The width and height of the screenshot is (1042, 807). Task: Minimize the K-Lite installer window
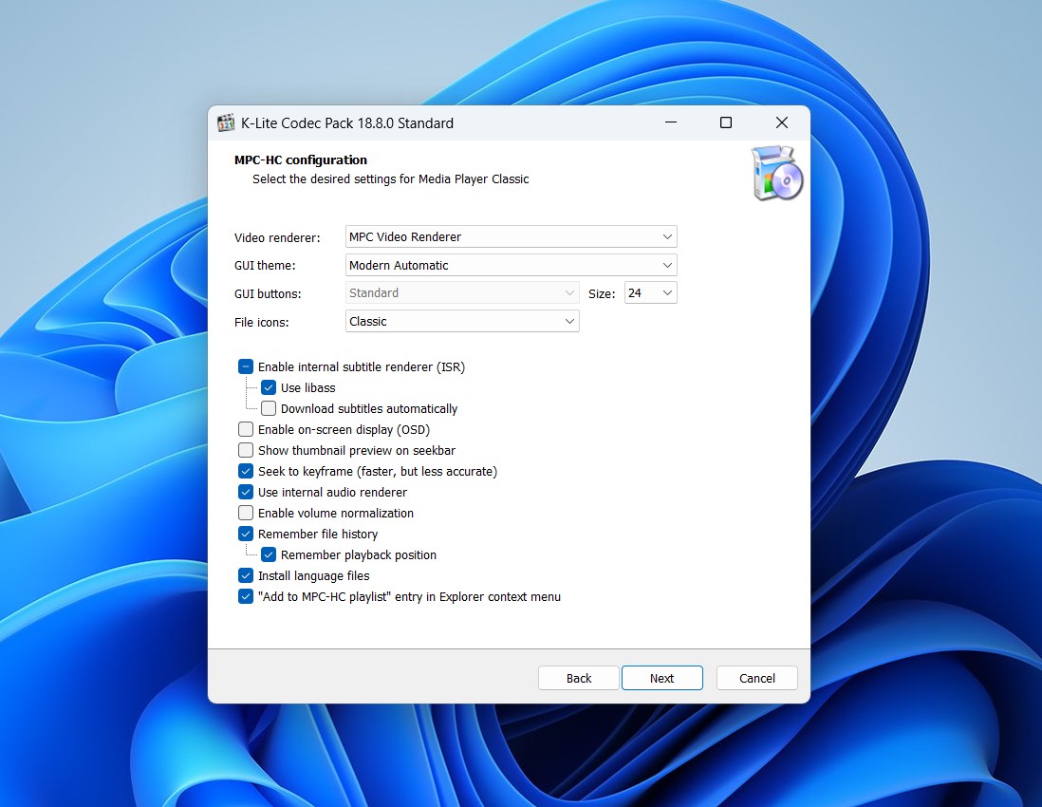(671, 122)
